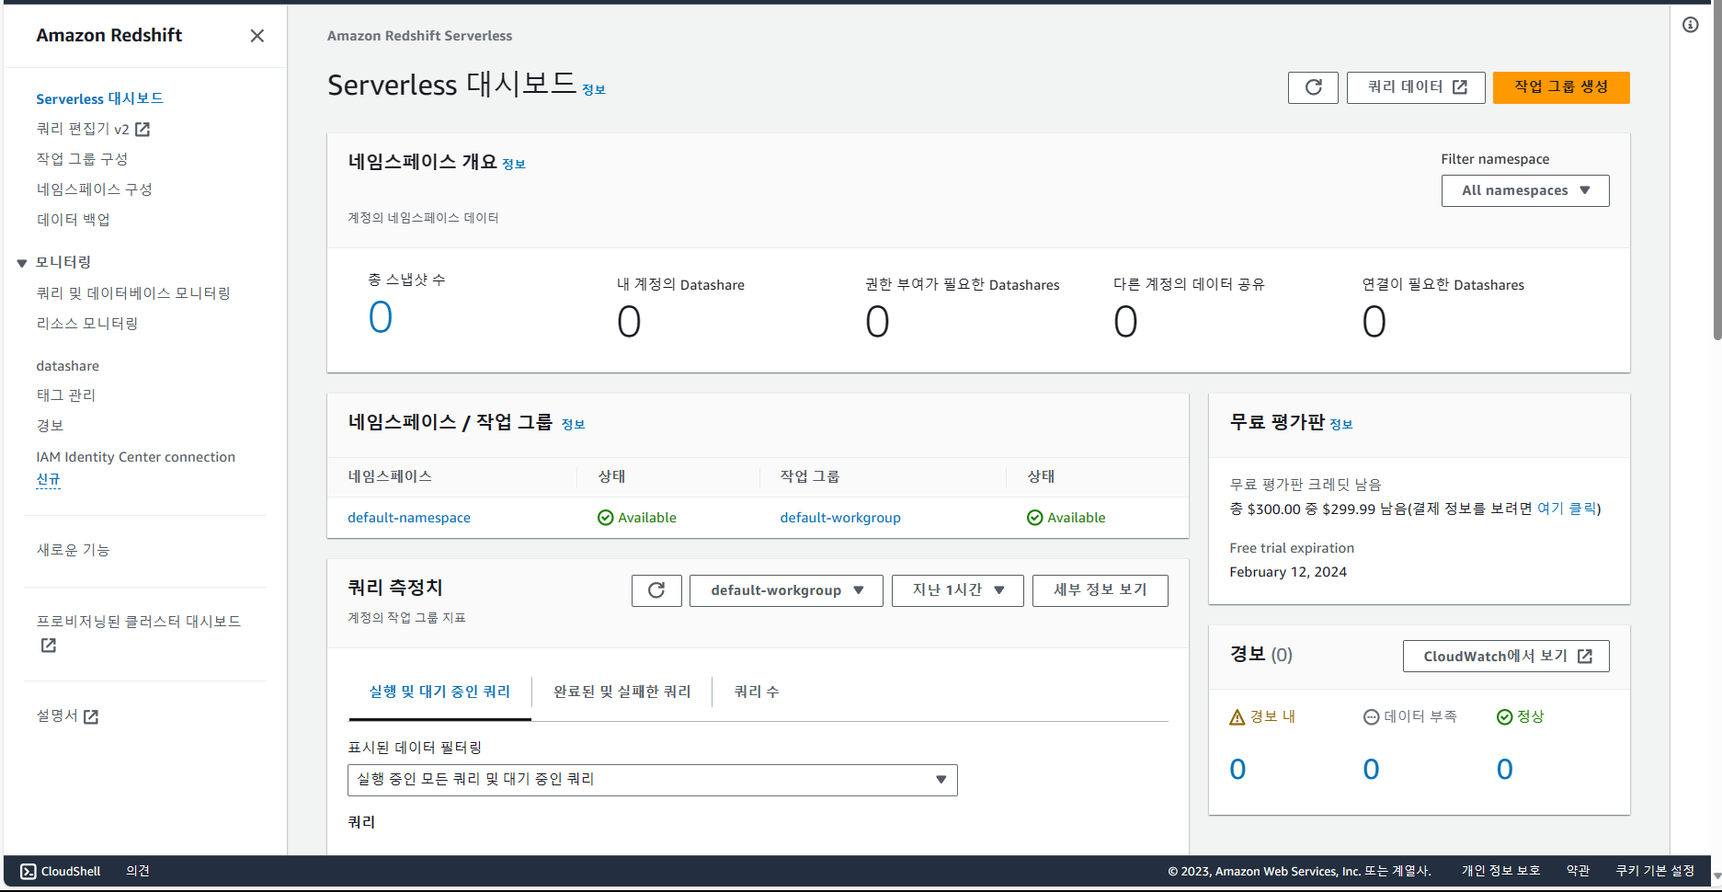Open 개인 정보 보호 link in footer
The image size is (1722, 892).
pos(1500,871)
